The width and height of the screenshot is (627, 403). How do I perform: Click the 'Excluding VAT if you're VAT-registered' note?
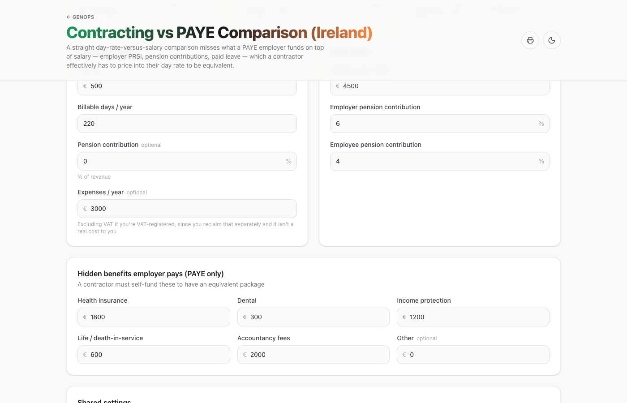pos(185,228)
